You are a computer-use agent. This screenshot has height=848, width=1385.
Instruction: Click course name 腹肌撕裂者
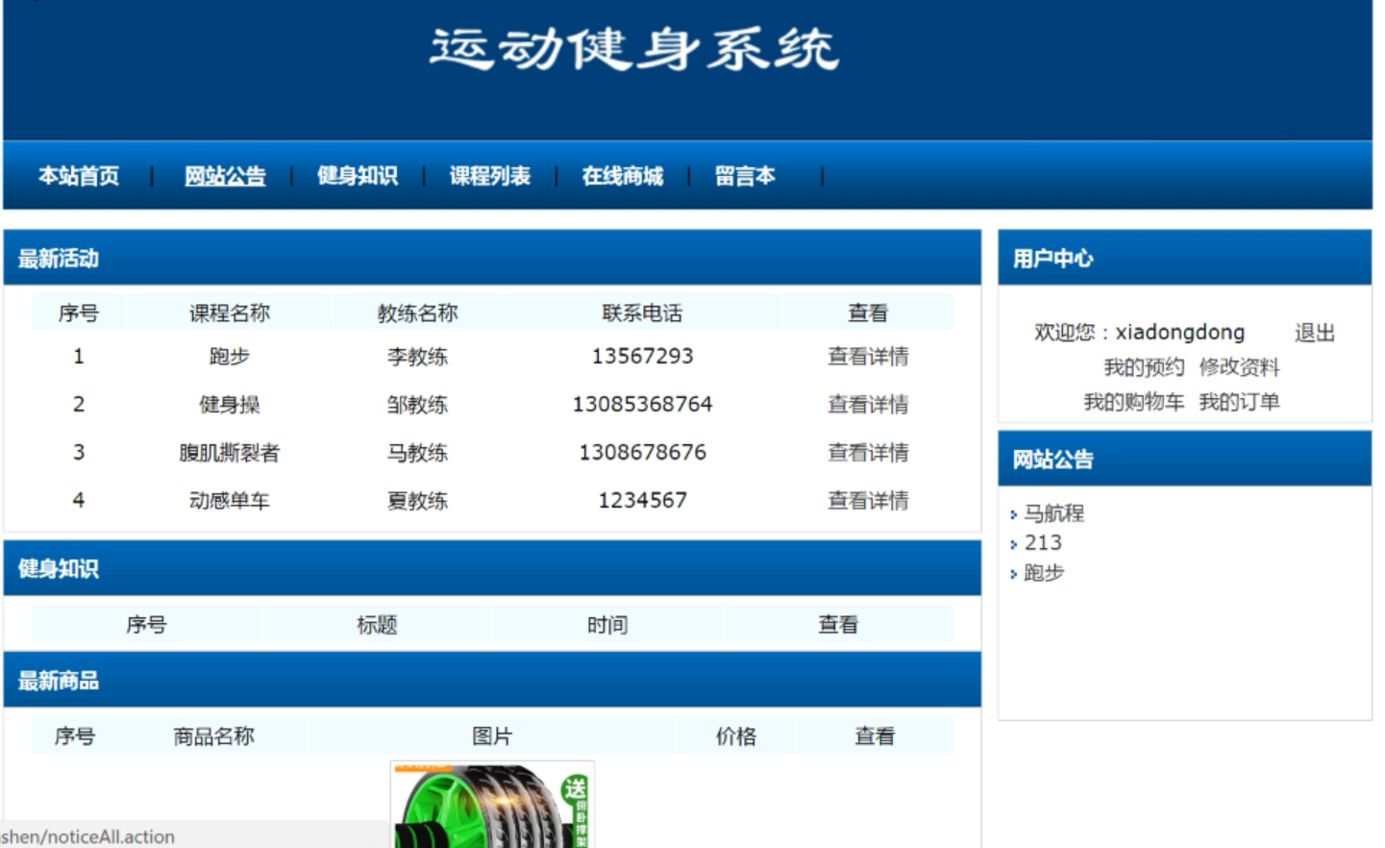230,453
